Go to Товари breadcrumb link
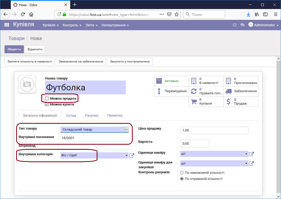281x199 pixels. [16, 38]
